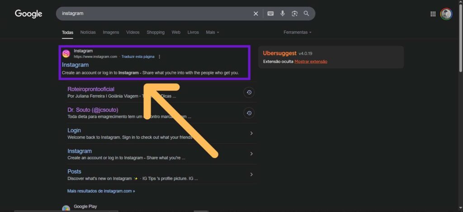
Task: Expand the Login sitelink arrow
Action: (x=251, y=133)
